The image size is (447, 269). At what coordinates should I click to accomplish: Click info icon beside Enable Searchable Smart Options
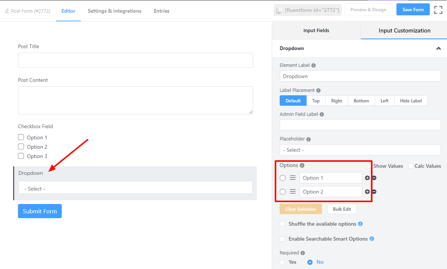pyautogui.click(x=372, y=239)
